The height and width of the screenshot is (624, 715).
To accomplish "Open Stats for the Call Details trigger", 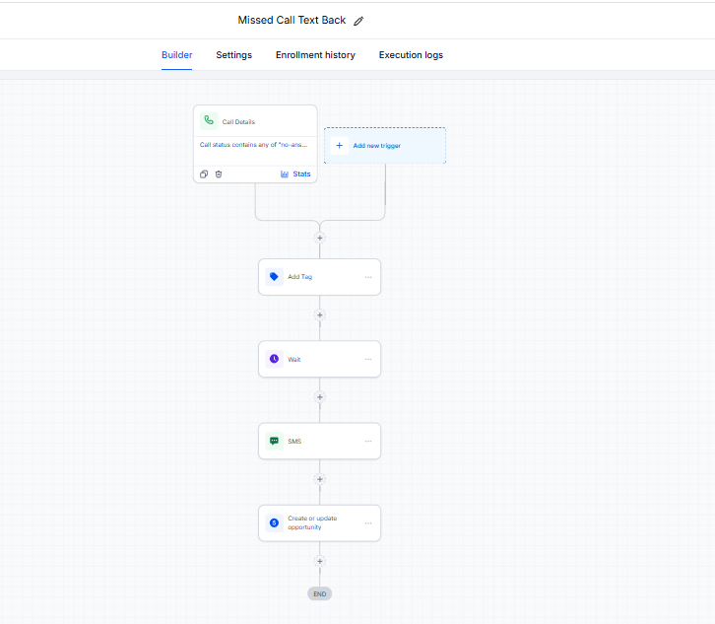I will [x=295, y=173].
